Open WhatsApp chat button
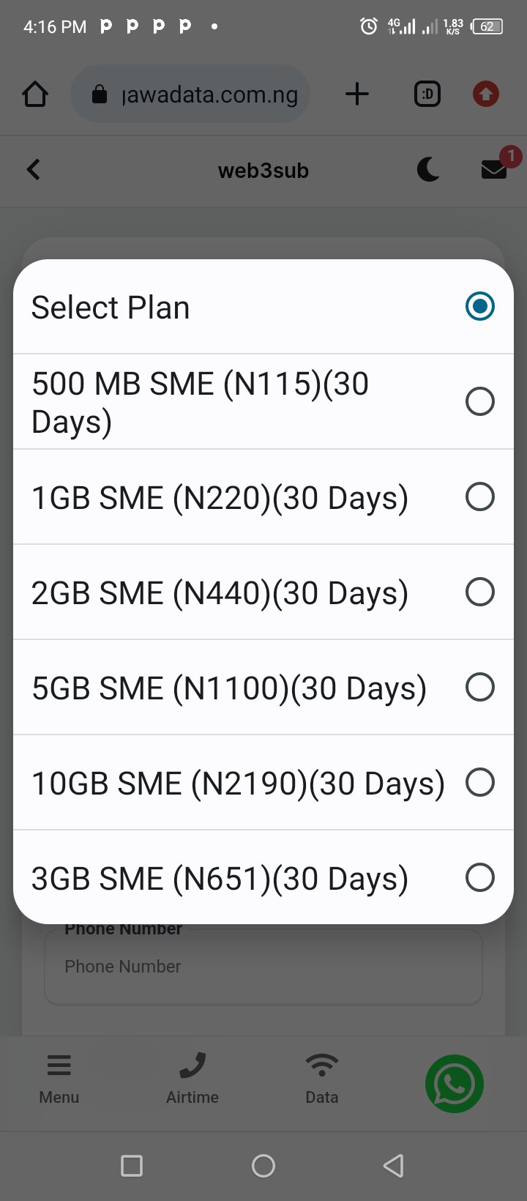The image size is (527, 1201). pyautogui.click(x=454, y=1083)
